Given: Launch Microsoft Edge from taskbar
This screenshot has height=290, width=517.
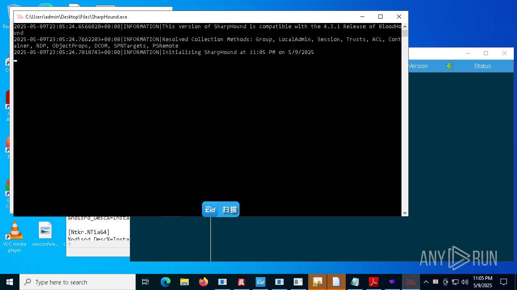Looking at the screenshot, I should pos(166,282).
